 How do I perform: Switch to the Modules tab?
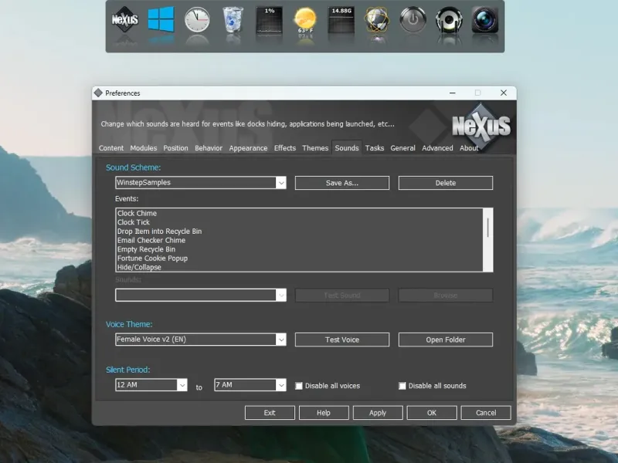[144, 148]
